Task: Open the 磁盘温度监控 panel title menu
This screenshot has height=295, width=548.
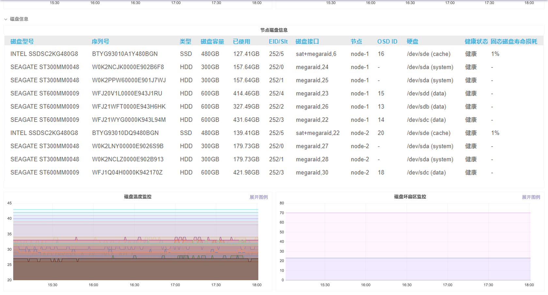Action: pos(138,197)
